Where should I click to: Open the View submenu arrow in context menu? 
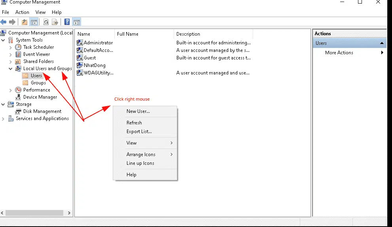[x=172, y=143]
